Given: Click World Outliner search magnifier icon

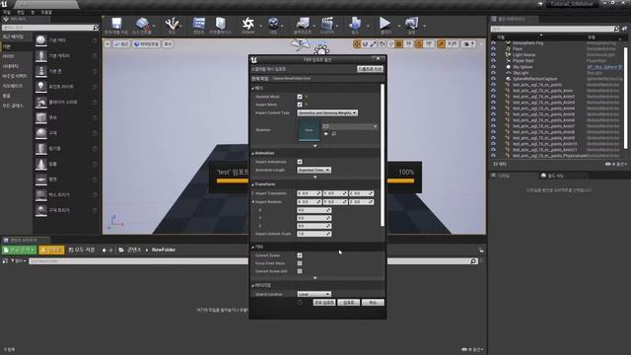Looking at the screenshot, I should coord(616,29).
